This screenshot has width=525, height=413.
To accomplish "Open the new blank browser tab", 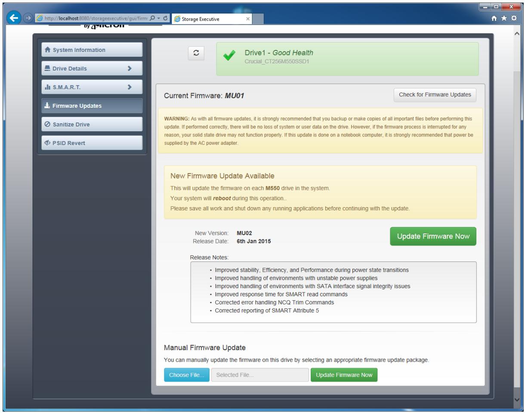I will click(258, 19).
